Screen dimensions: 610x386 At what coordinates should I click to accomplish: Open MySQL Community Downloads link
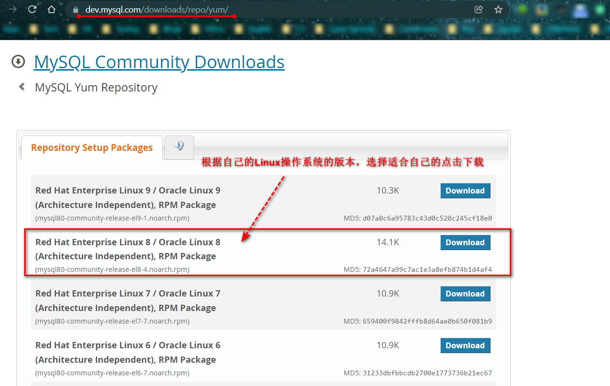(159, 62)
